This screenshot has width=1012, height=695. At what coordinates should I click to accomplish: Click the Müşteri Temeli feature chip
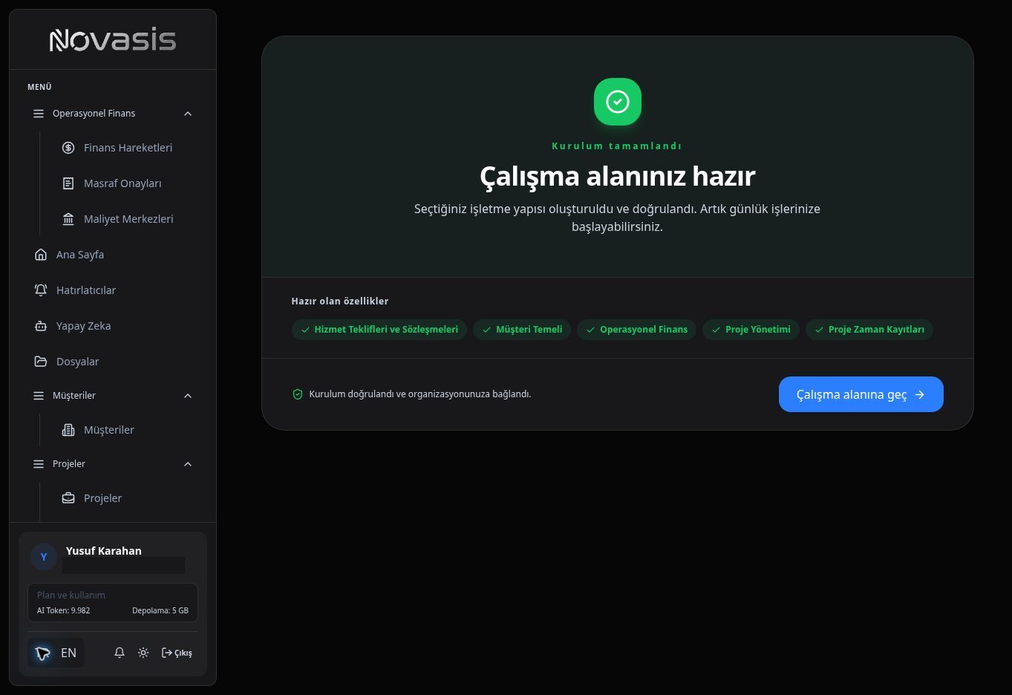tap(522, 330)
